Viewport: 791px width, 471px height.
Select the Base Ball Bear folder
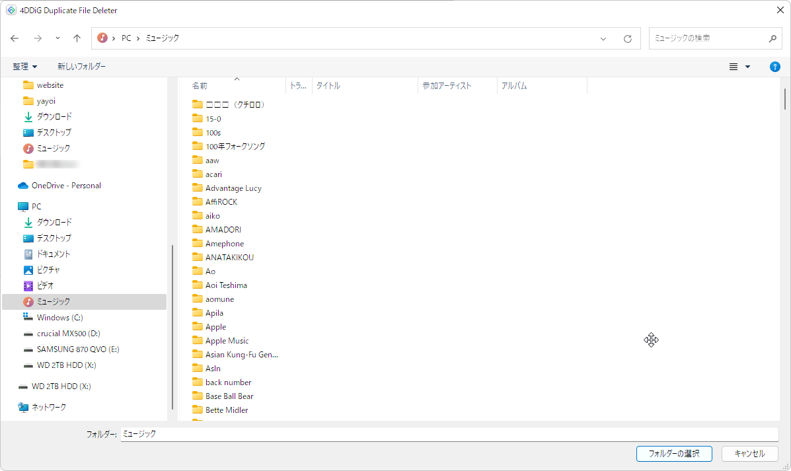tap(223, 396)
